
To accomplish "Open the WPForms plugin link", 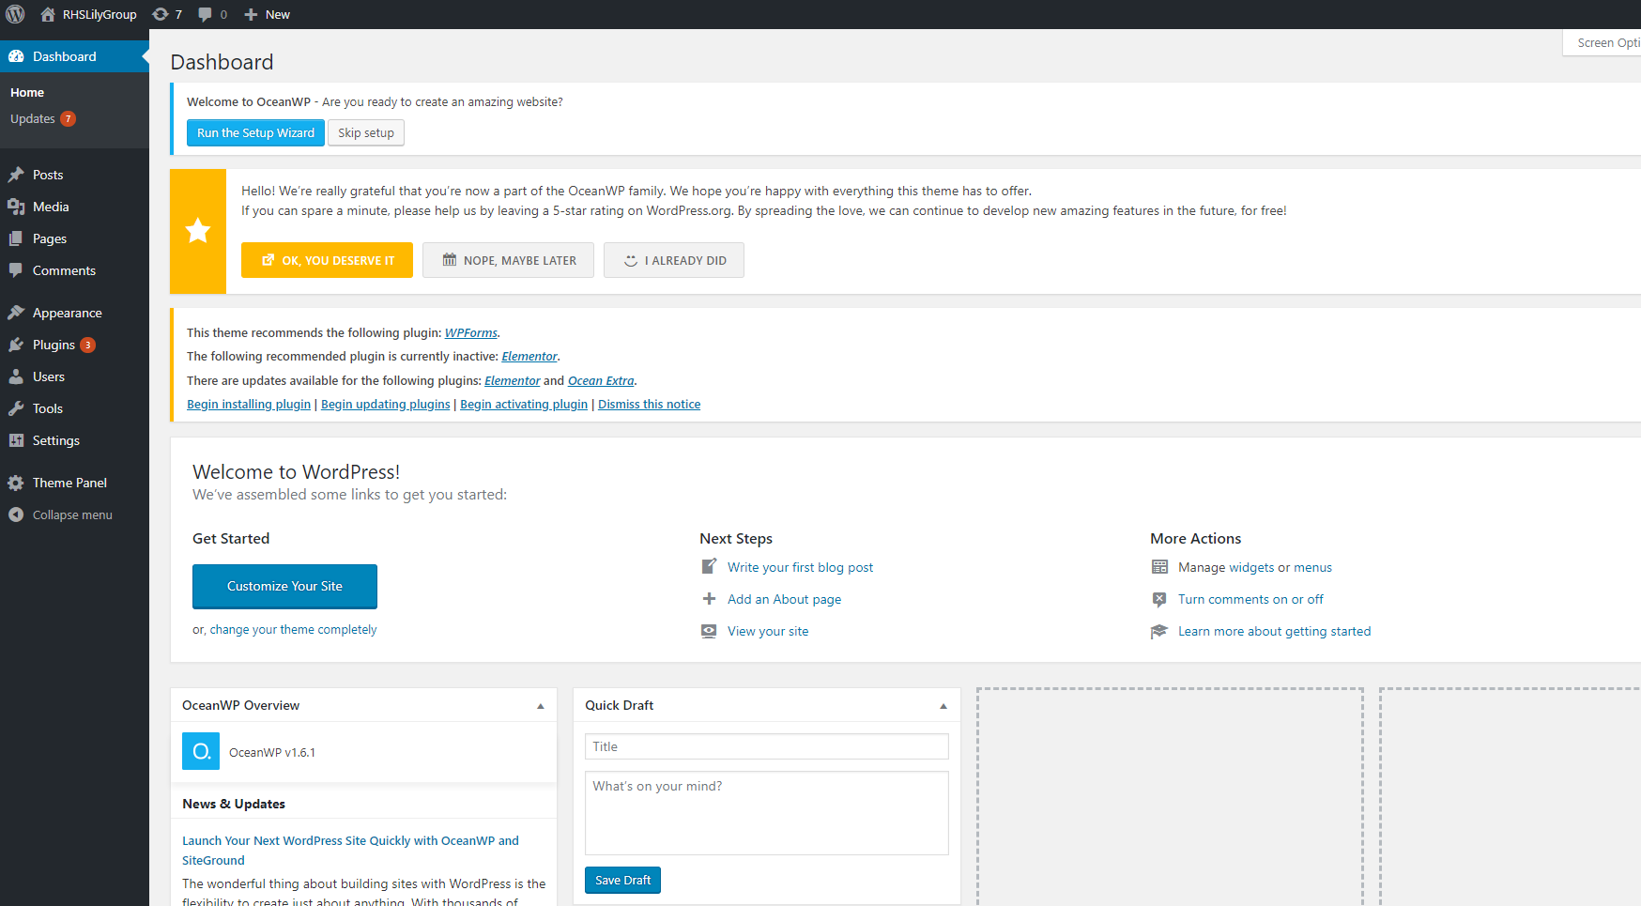I will [x=471, y=333].
